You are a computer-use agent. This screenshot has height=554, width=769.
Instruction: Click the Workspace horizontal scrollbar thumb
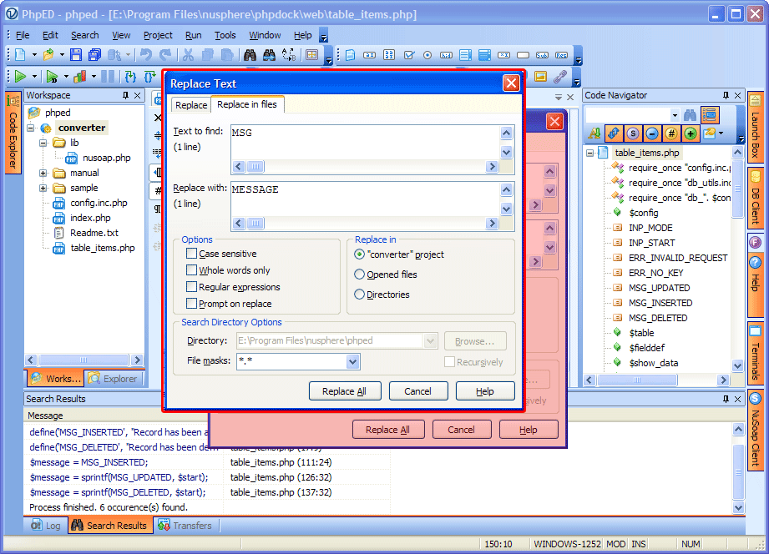(x=83, y=360)
